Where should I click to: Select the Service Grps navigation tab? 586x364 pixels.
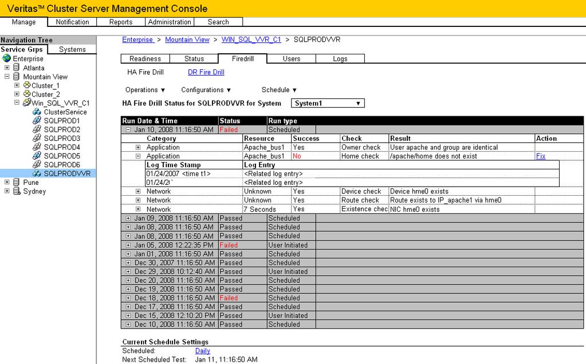pos(23,49)
